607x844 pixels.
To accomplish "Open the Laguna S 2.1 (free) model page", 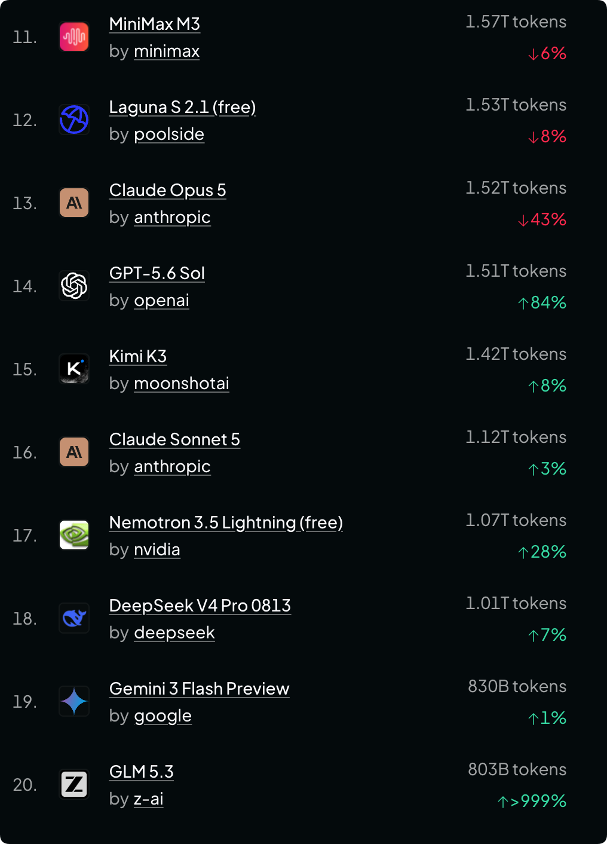I will point(183,107).
